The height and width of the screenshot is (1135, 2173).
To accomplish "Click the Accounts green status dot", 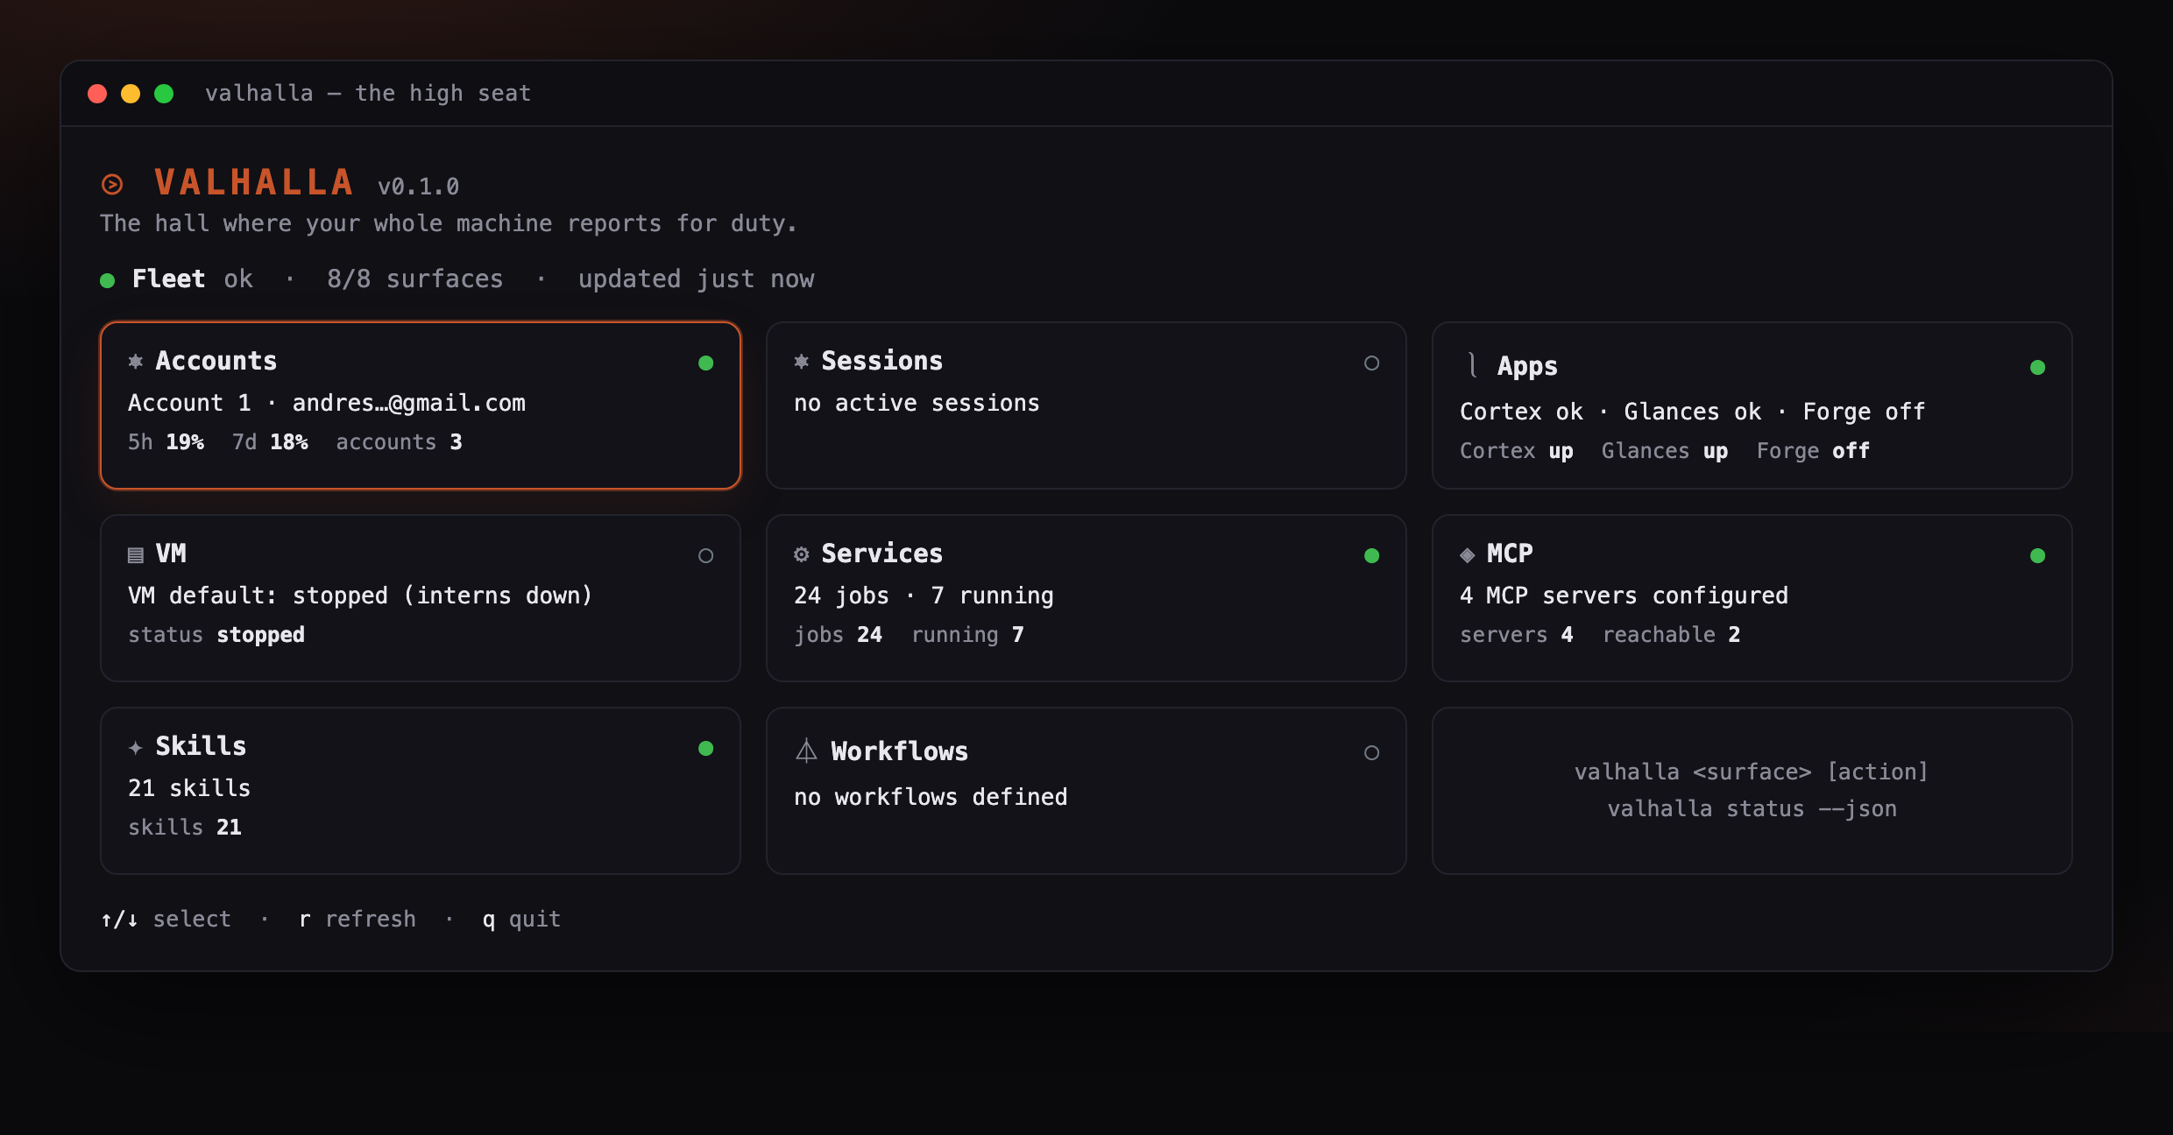I will (x=705, y=363).
